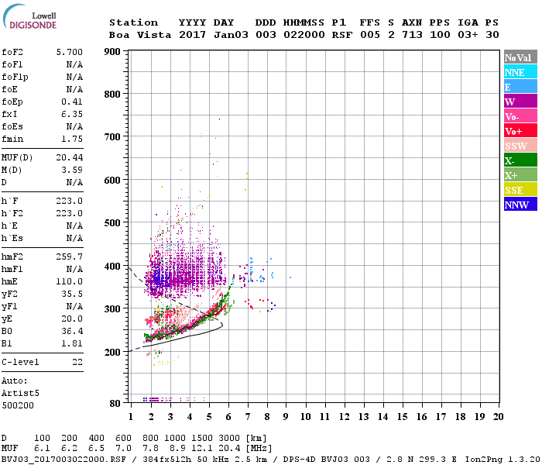Click the X- dark green legend swatch
Image resolution: width=542 pixels, height=465 pixels.
coord(520,160)
